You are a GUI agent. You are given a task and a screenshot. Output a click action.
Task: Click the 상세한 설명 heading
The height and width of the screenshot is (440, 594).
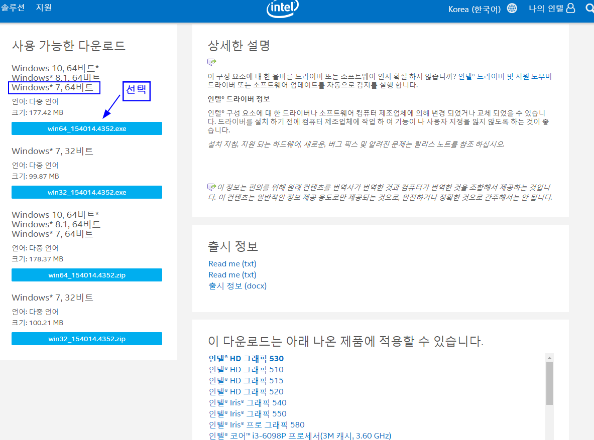point(239,46)
